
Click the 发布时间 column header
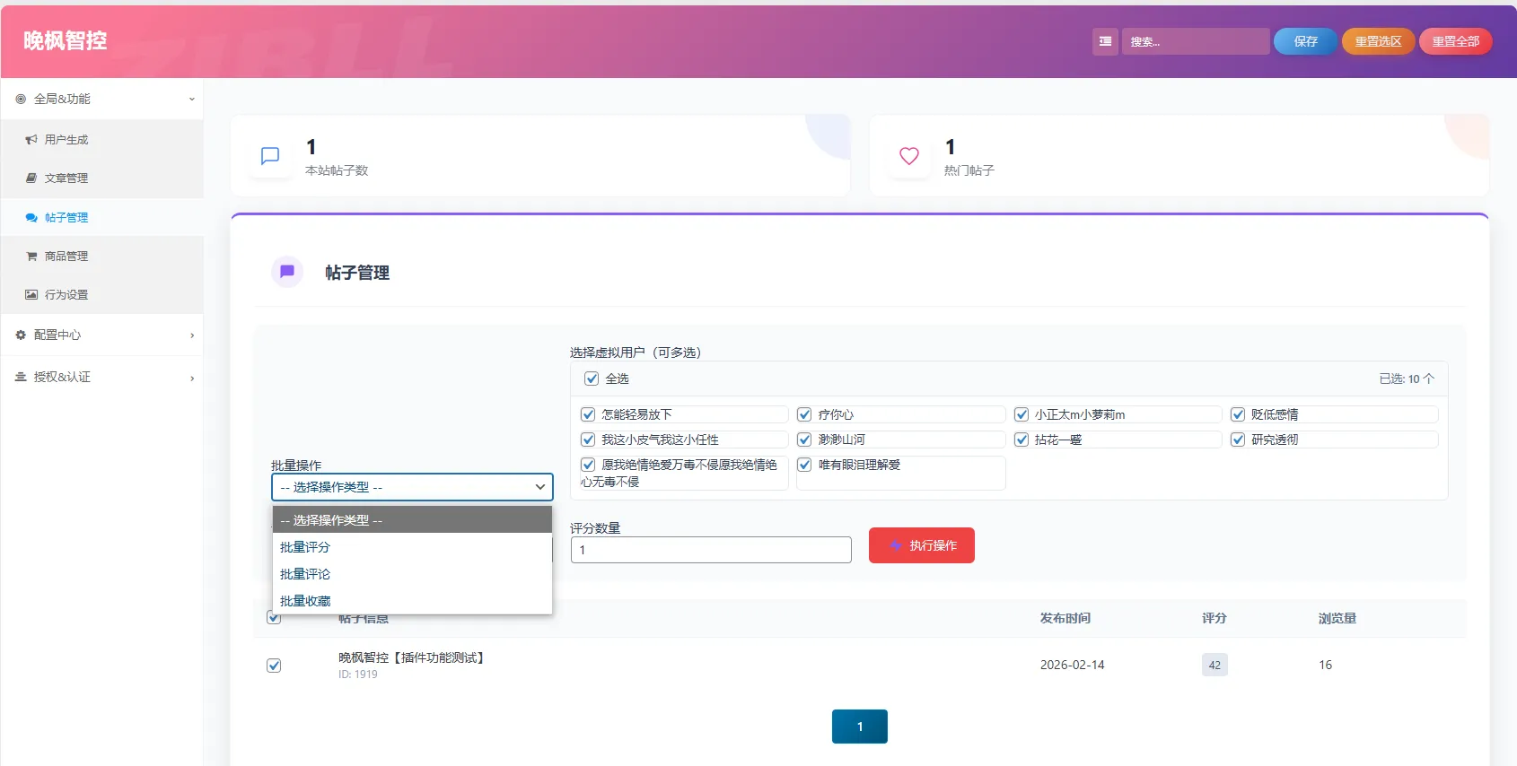(1065, 618)
